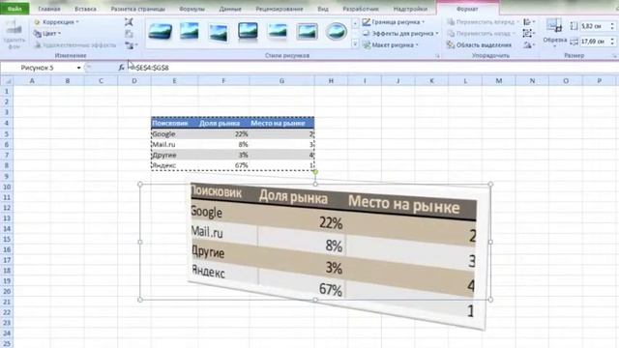Select row 12 header
Screen dimensions: 619x348
click(x=7, y=208)
